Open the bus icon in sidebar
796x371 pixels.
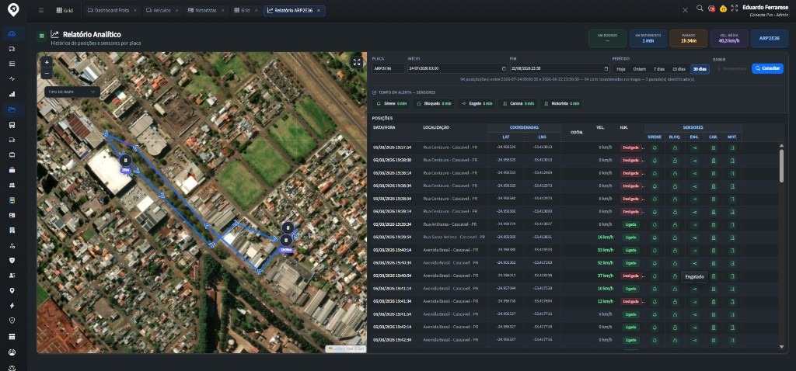(12, 125)
